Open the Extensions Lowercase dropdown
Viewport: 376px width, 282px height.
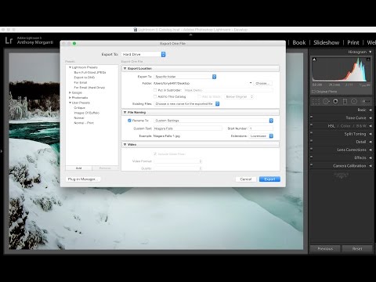click(261, 136)
